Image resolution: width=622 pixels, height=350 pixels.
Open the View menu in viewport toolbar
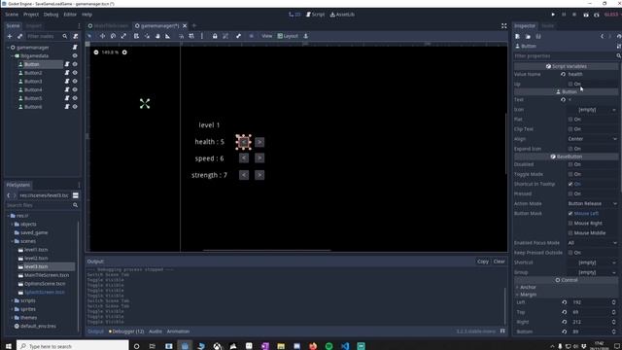[x=267, y=36]
